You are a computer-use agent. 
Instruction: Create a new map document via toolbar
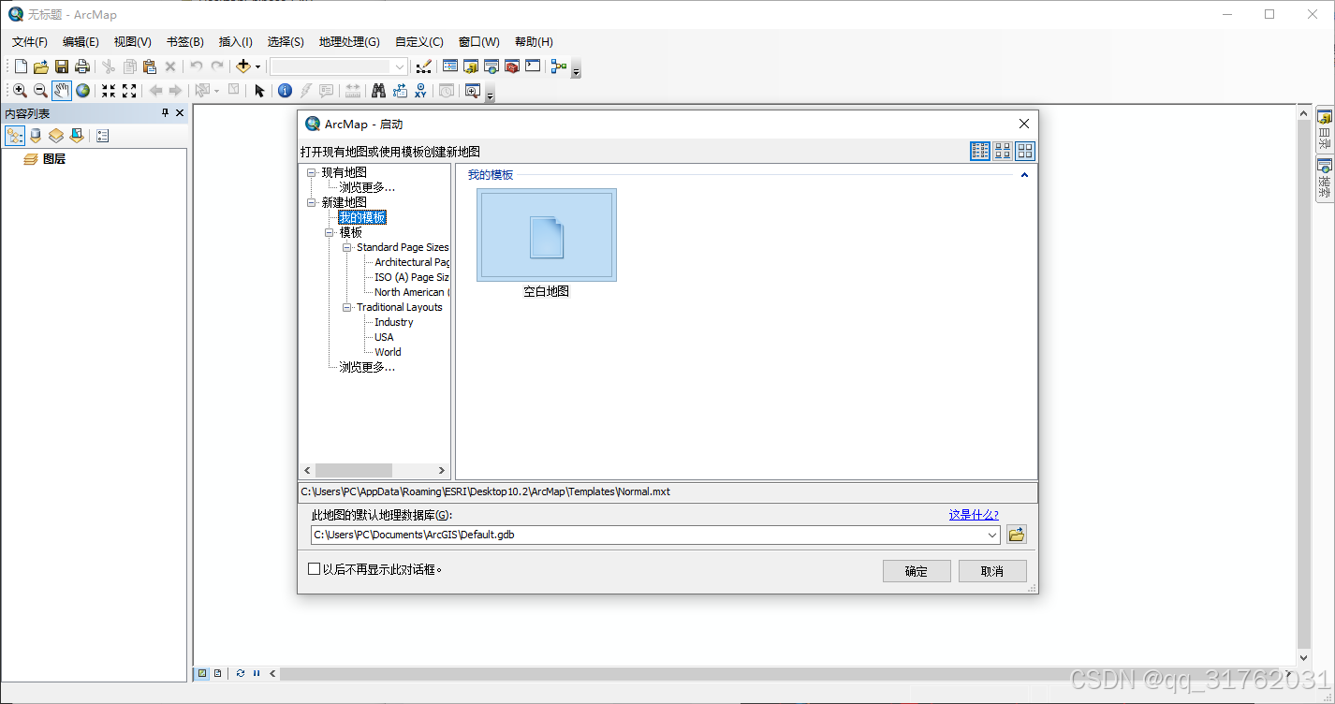[21, 66]
